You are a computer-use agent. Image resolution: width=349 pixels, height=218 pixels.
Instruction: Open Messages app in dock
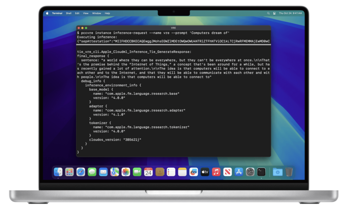tap(92, 172)
